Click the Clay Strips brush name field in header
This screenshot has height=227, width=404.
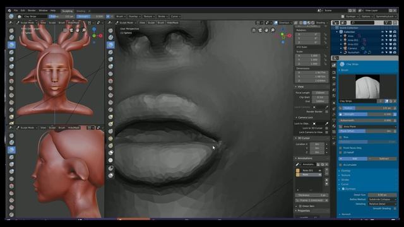click(35, 16)
